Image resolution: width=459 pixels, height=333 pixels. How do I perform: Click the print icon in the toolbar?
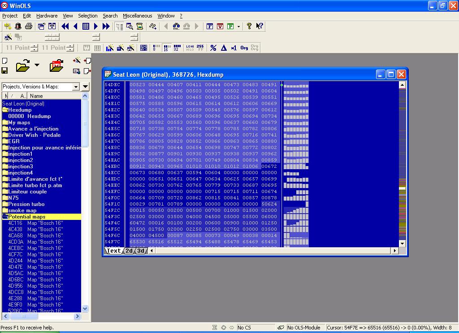coord(29,26)
